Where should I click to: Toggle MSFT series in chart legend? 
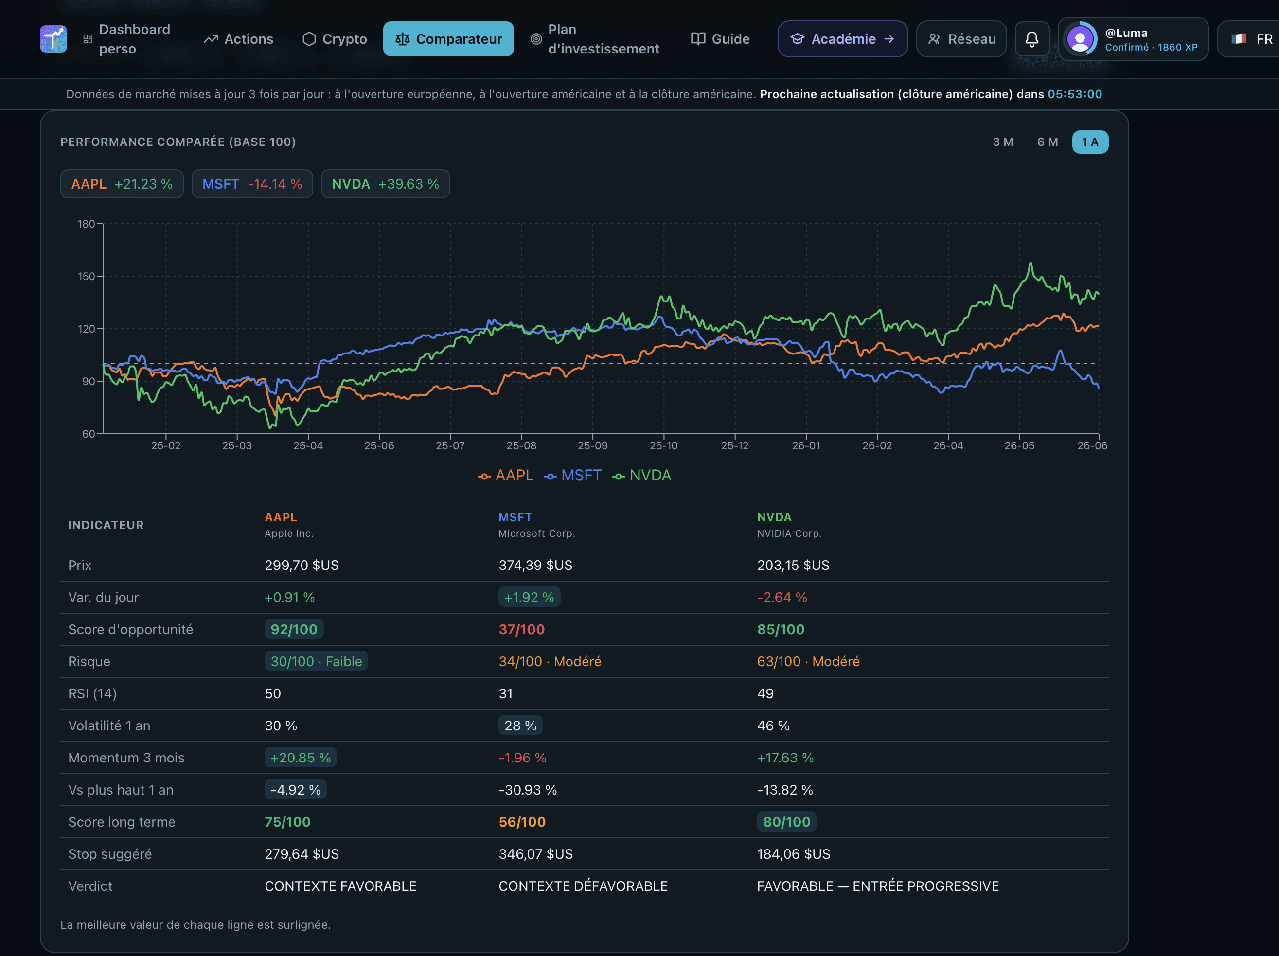(x=572, y=475)
